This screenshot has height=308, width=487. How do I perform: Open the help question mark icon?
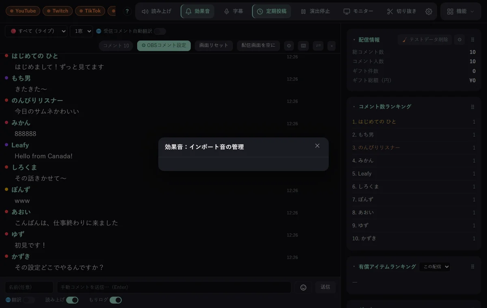click(127, 11)
